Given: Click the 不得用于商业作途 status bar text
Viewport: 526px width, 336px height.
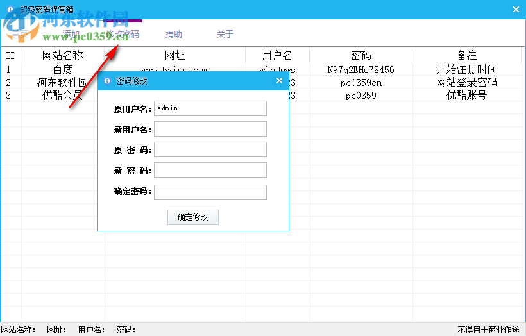Looking at the screenshot, I should point(488,330).
